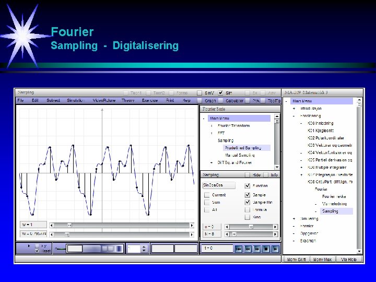The image size is (376, 282).
Task: Click right arrow of the W = 0.795774 slider
Action: pos(192,234)
